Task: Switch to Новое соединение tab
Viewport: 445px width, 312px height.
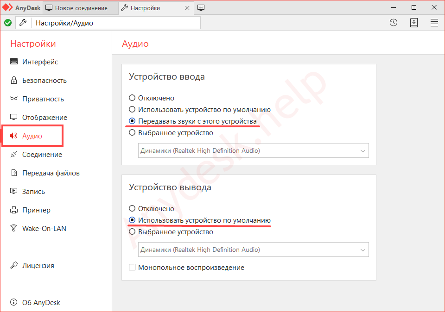Action: (81, 8)
